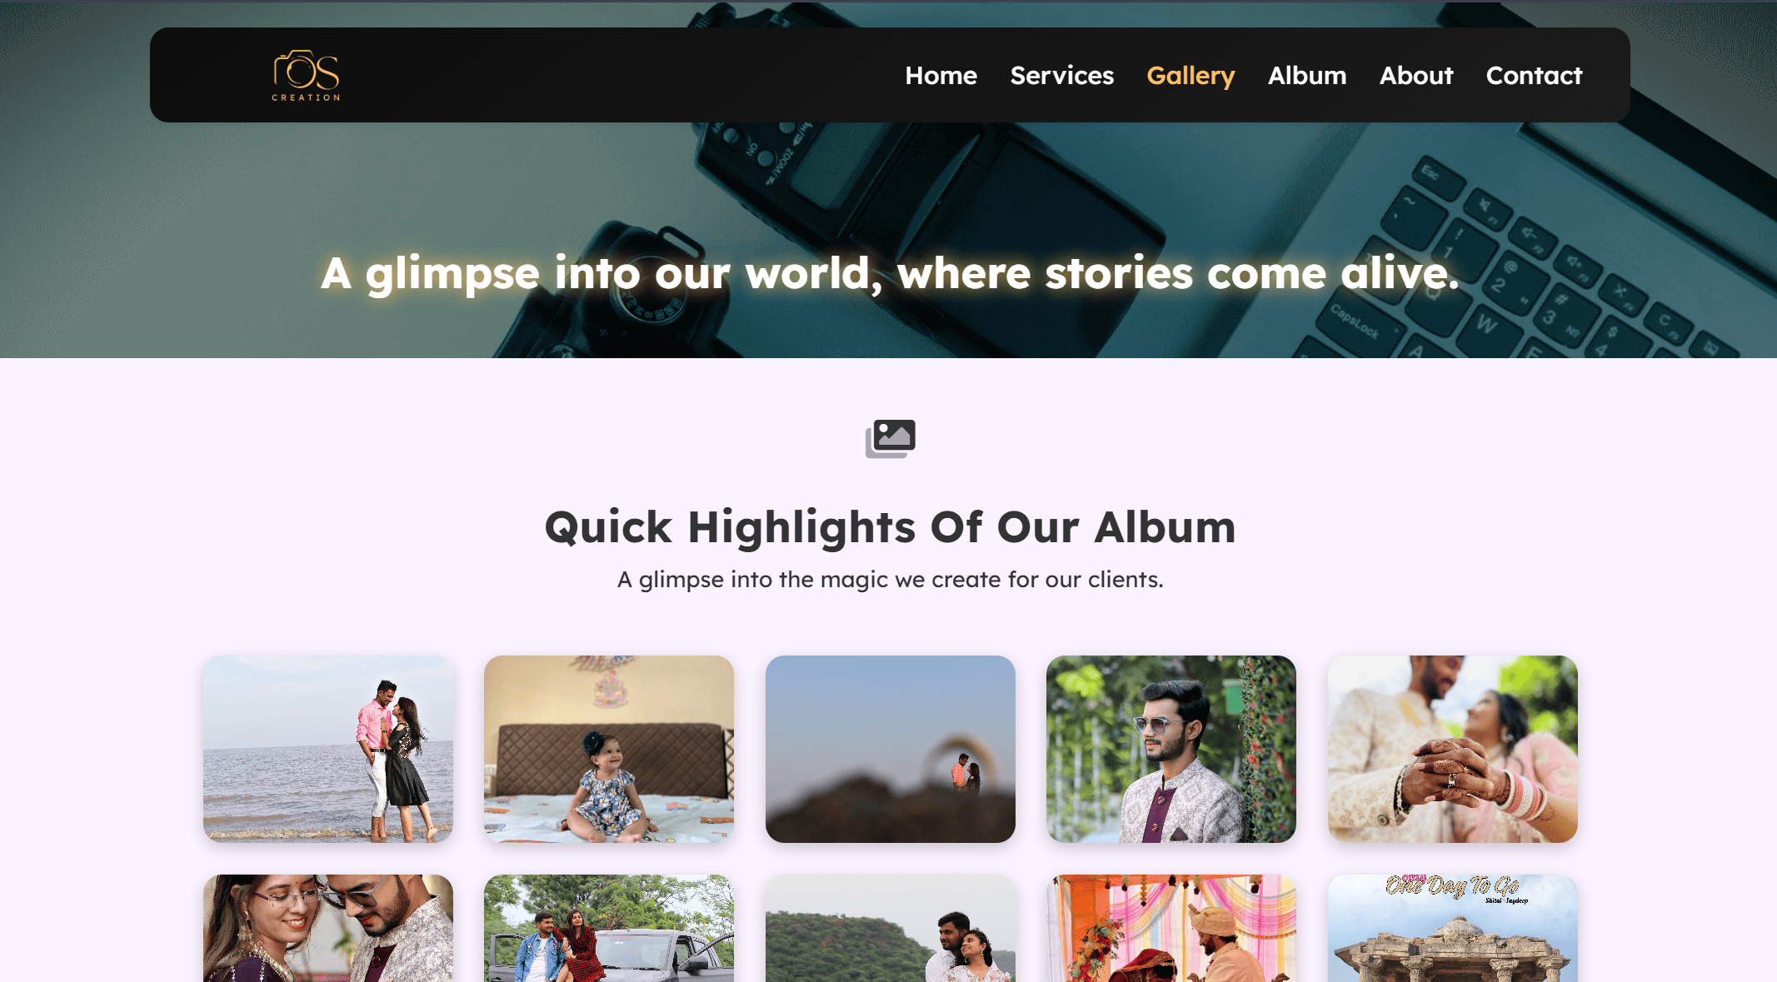Open the Home menu item
Image resolution: width=1777 pixels, height=982 pixels.
coord(941,75)
